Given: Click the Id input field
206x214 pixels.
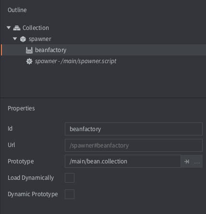Looking at the screenshot, I should [133, 129].
